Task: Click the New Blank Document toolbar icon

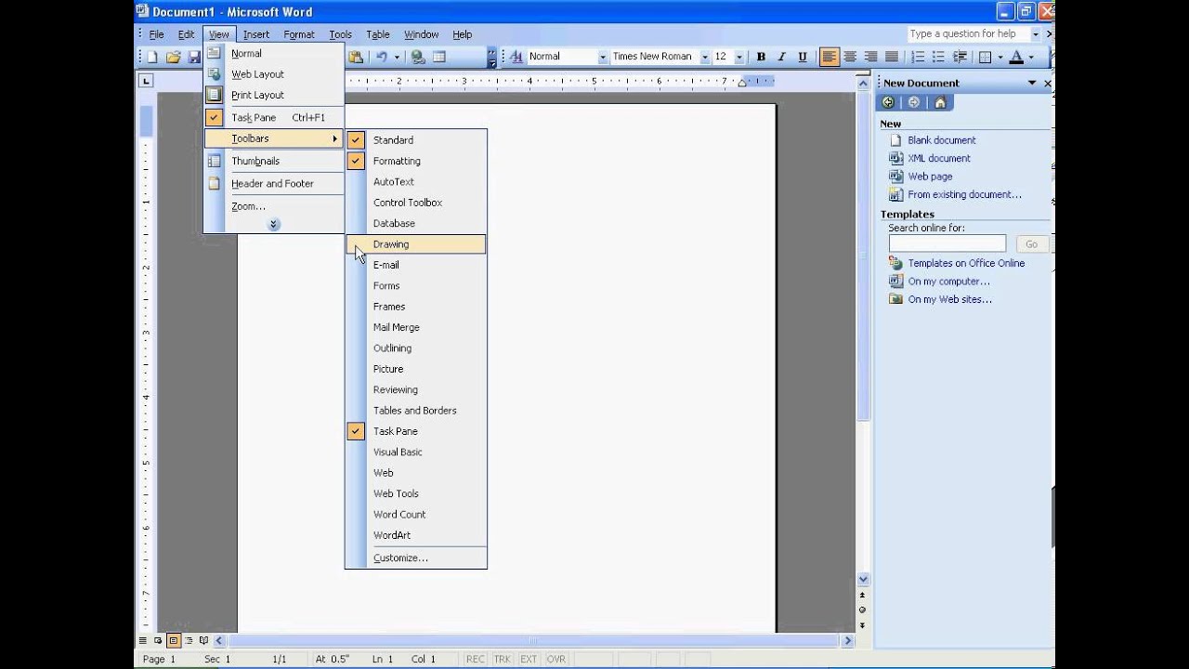Action: [x=152, y=57]
